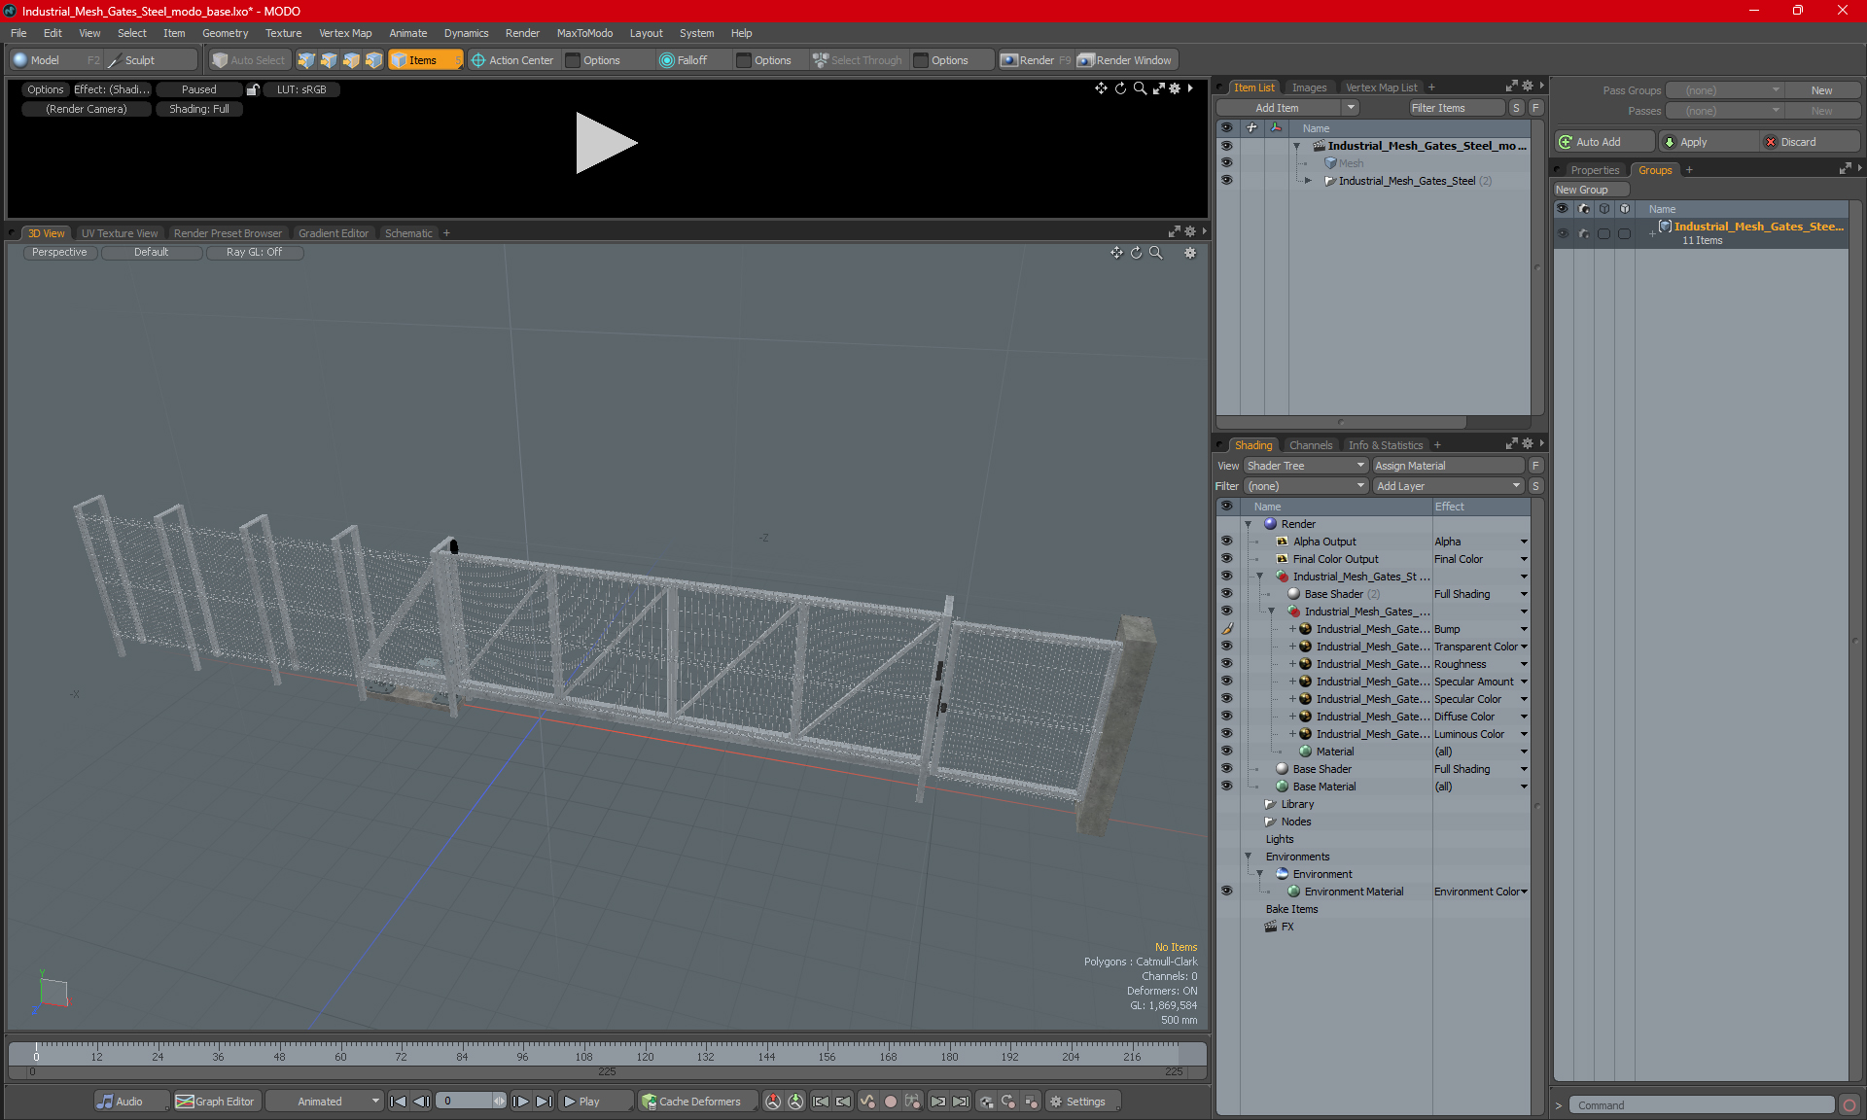
Task: Select Materials selection mode cube icon
Action: click(373, 60)
